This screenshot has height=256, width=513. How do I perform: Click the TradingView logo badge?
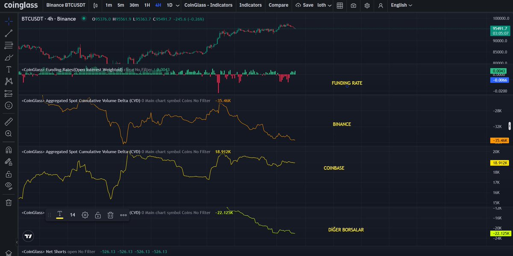tap(28, 236)
